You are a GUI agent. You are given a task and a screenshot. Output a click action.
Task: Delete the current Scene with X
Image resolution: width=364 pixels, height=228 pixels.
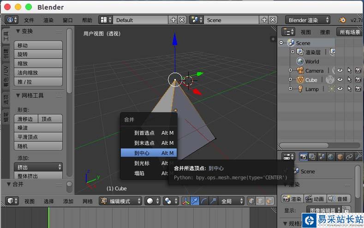coord(273,20)
